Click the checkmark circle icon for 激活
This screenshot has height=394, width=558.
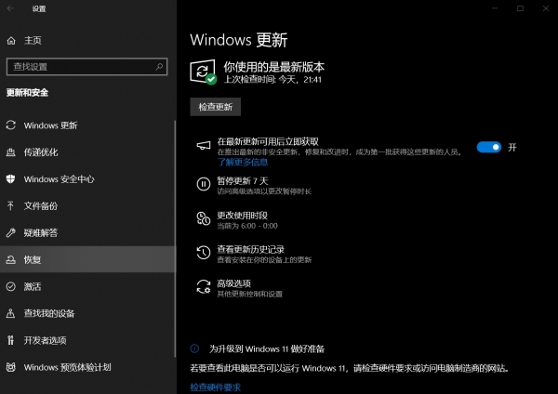coord(10,286)
